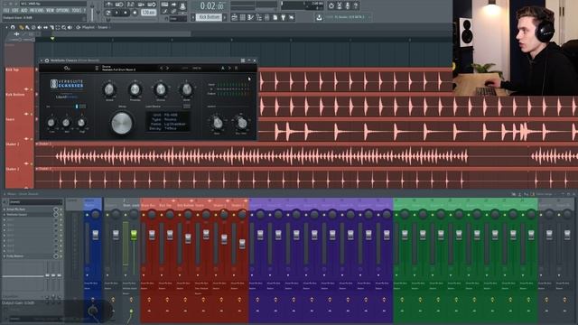This screenshot has height=325, width=578.
Task: Open the Verbsuite plugin window menu arrow
Action: (x=42, y=60)
